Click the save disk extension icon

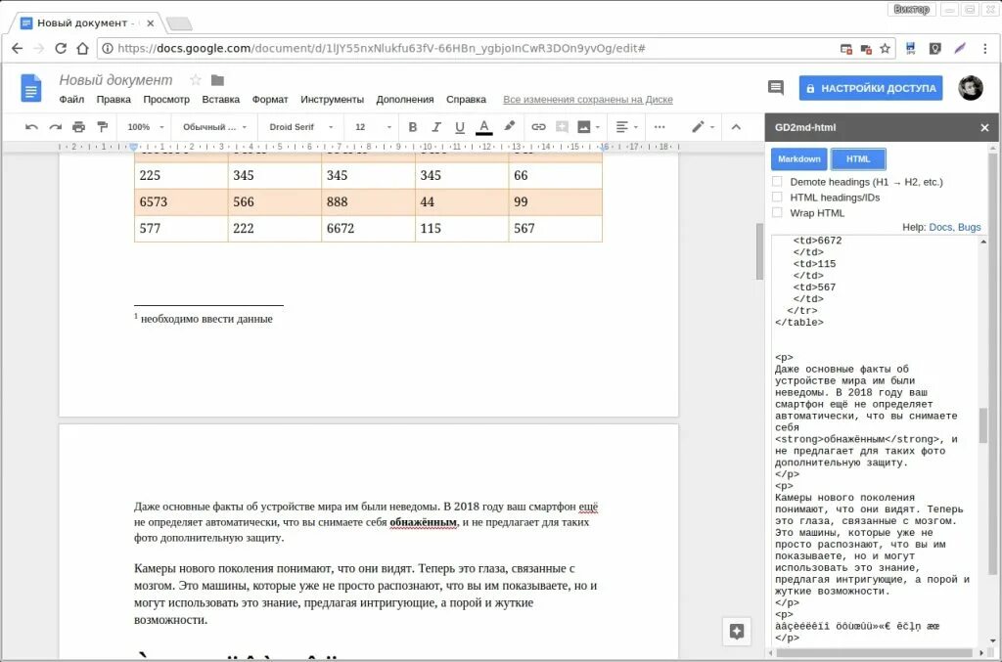point(911,49)
